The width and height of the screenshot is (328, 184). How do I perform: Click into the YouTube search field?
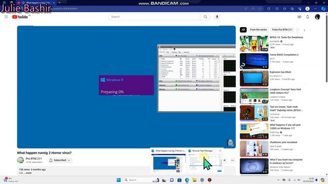click(x=154, y=17)
